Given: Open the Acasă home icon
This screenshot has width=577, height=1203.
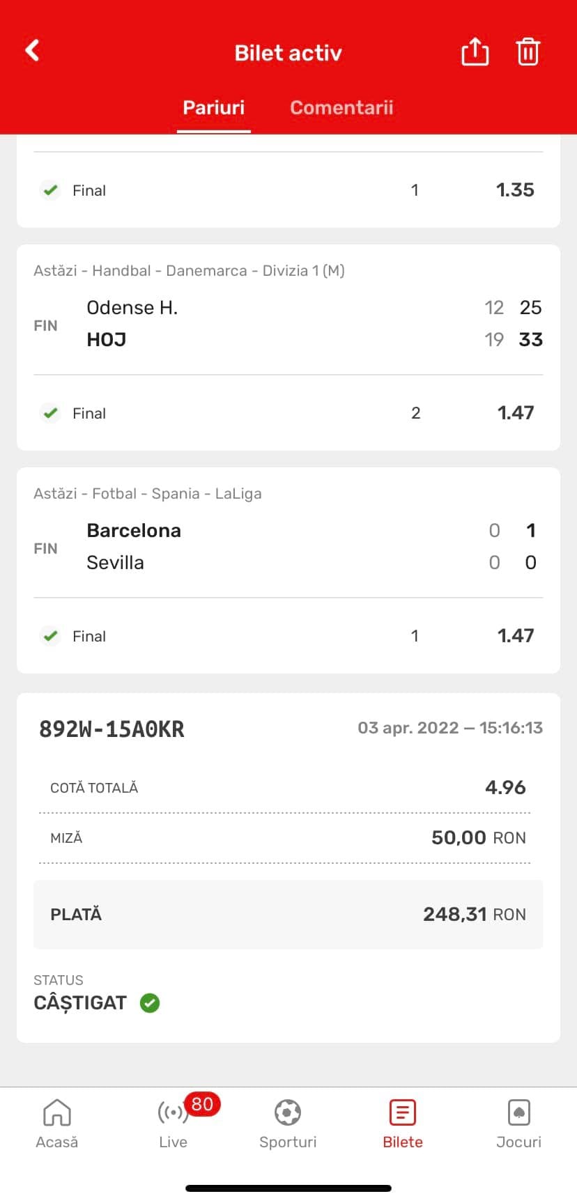Looking at the screenshot, I should (x=57, y=1112).
